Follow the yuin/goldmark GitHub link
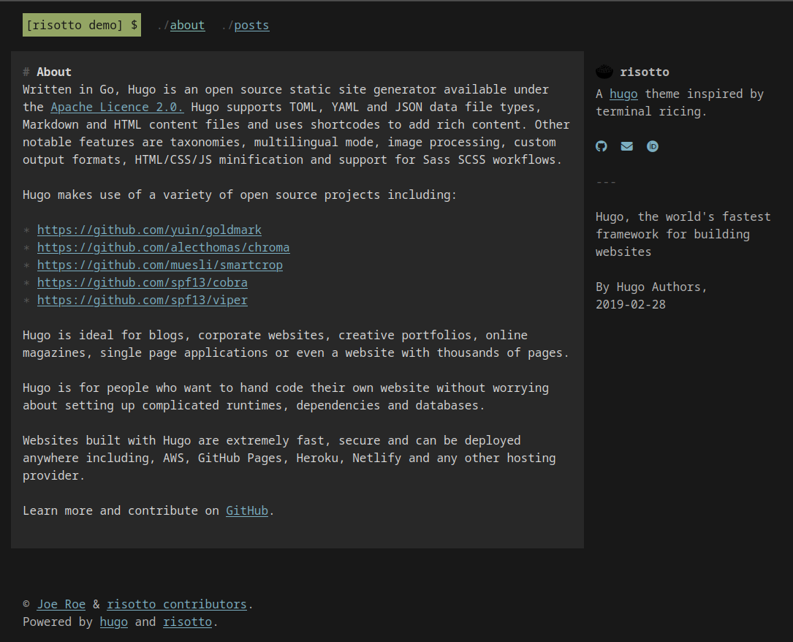The height and width of the screenshot is (642, 793). [149, 230]
